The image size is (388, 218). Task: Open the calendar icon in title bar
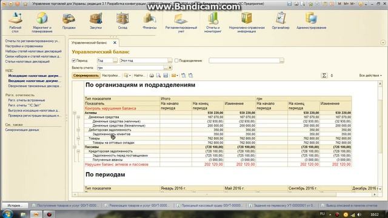pos(332,4)
